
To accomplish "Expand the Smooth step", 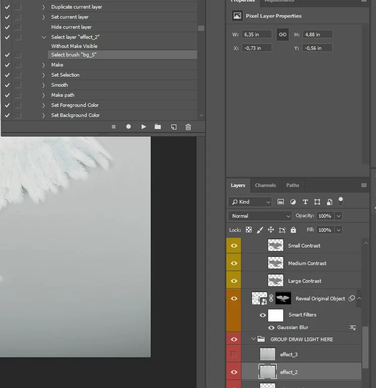I will pos(43,85).
